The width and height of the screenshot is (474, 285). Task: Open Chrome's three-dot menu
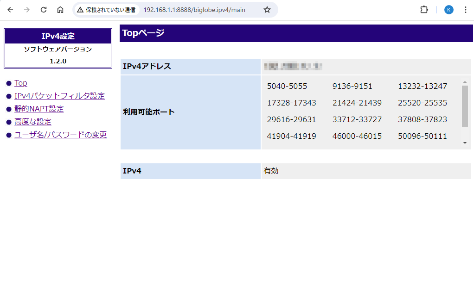pyautogui.click(x=465, y=10)
